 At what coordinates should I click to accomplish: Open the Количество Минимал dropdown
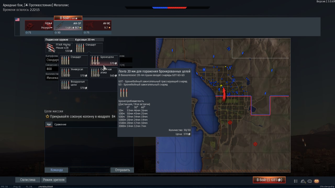(x=52, y=78)
